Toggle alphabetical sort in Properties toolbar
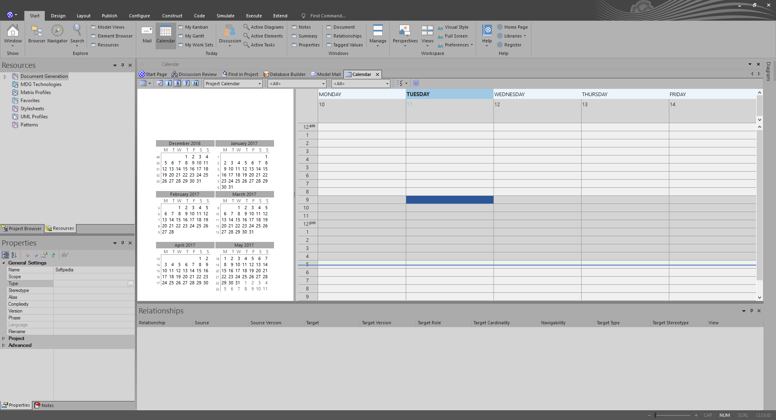The width and height of the screenshot is (776, 420). [14, 255]
